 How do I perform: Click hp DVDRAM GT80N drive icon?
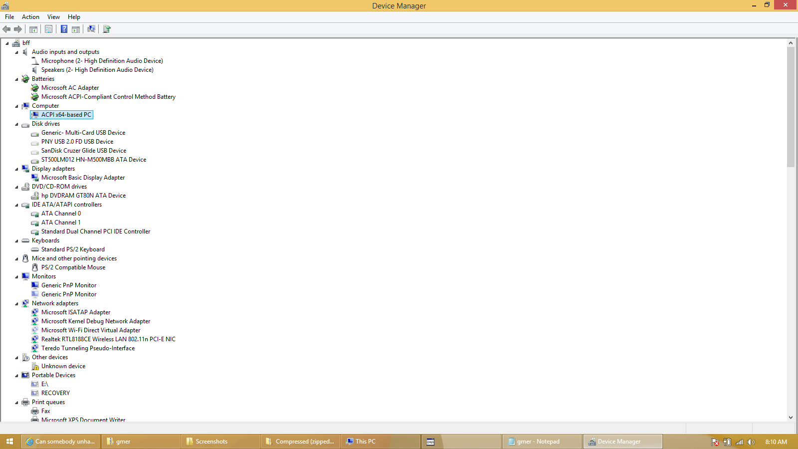tap(35, 196)
